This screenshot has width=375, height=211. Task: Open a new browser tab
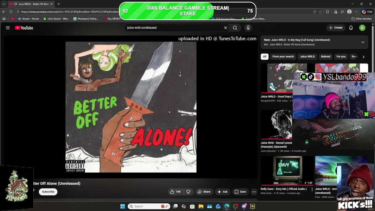pos(59,4)
